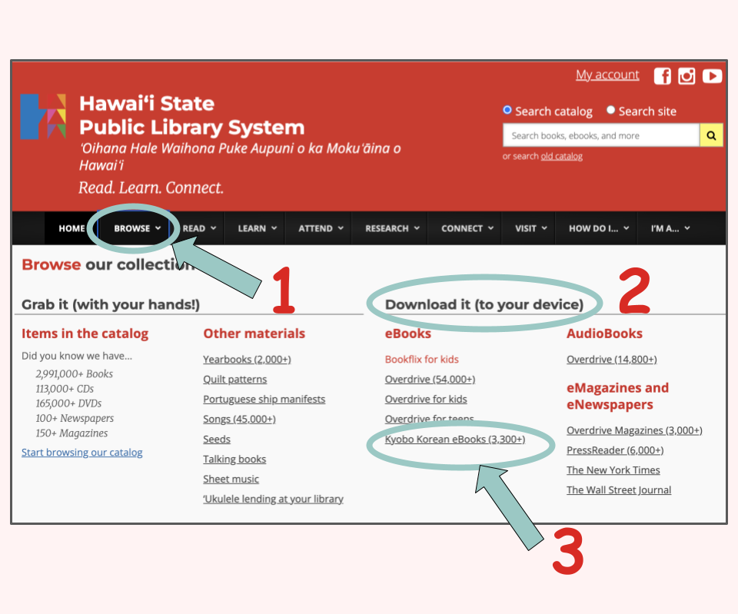Click the Hawai'i State Library logo
The width and height of the screenshot is (738, 614).
point(43,116)
